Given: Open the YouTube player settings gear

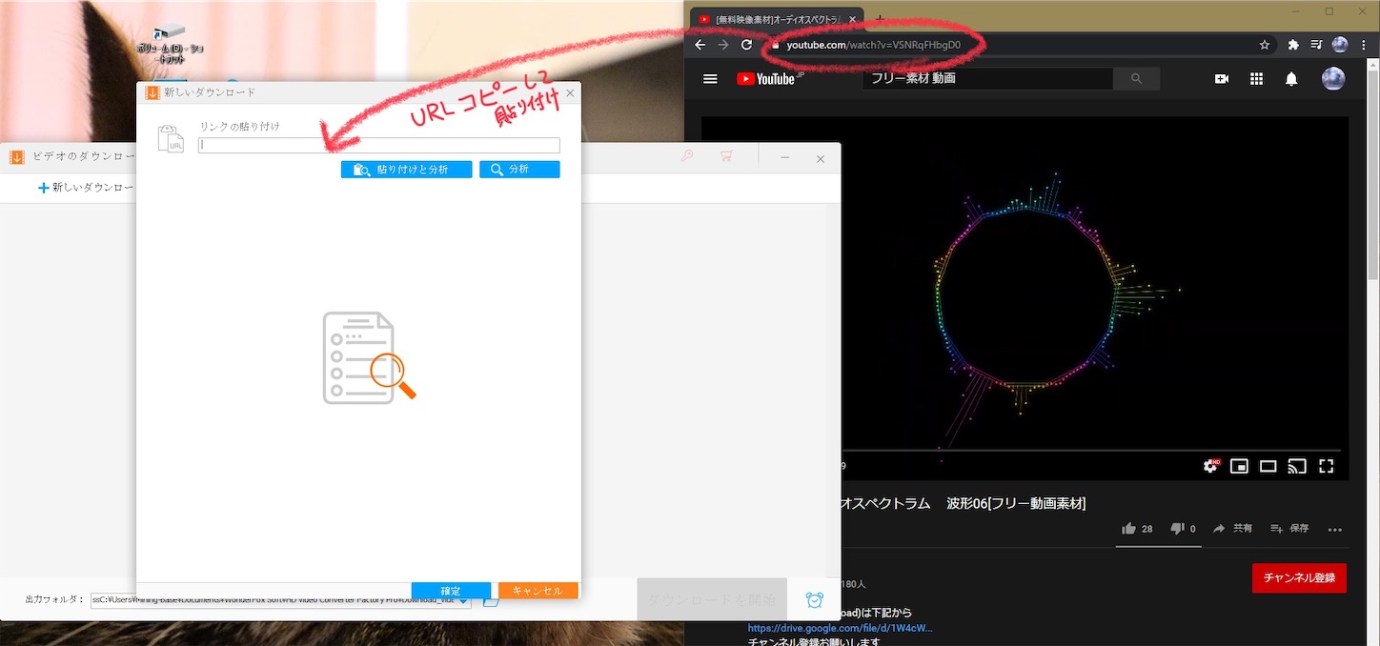Looking at the screenshot, I should click(1210, 466).
